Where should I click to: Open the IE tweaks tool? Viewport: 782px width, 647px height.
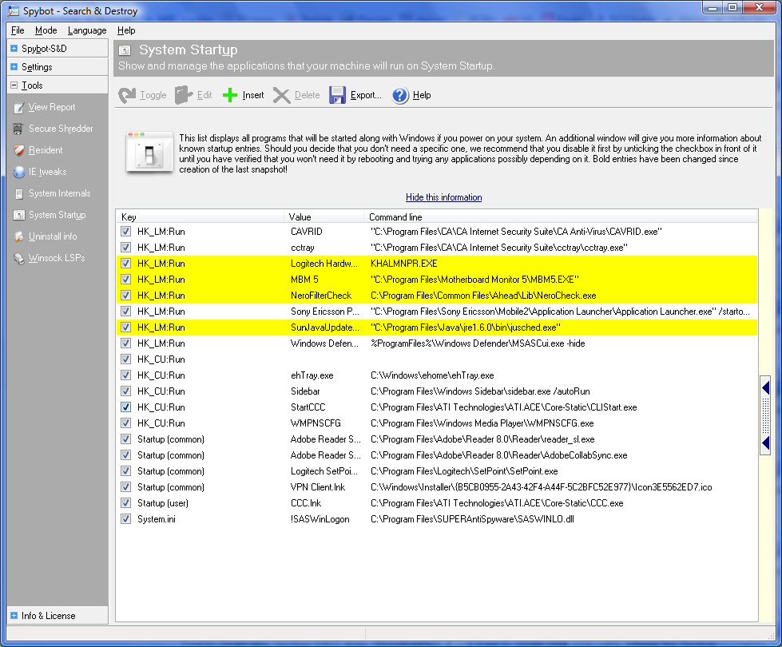tap(47, 172)
